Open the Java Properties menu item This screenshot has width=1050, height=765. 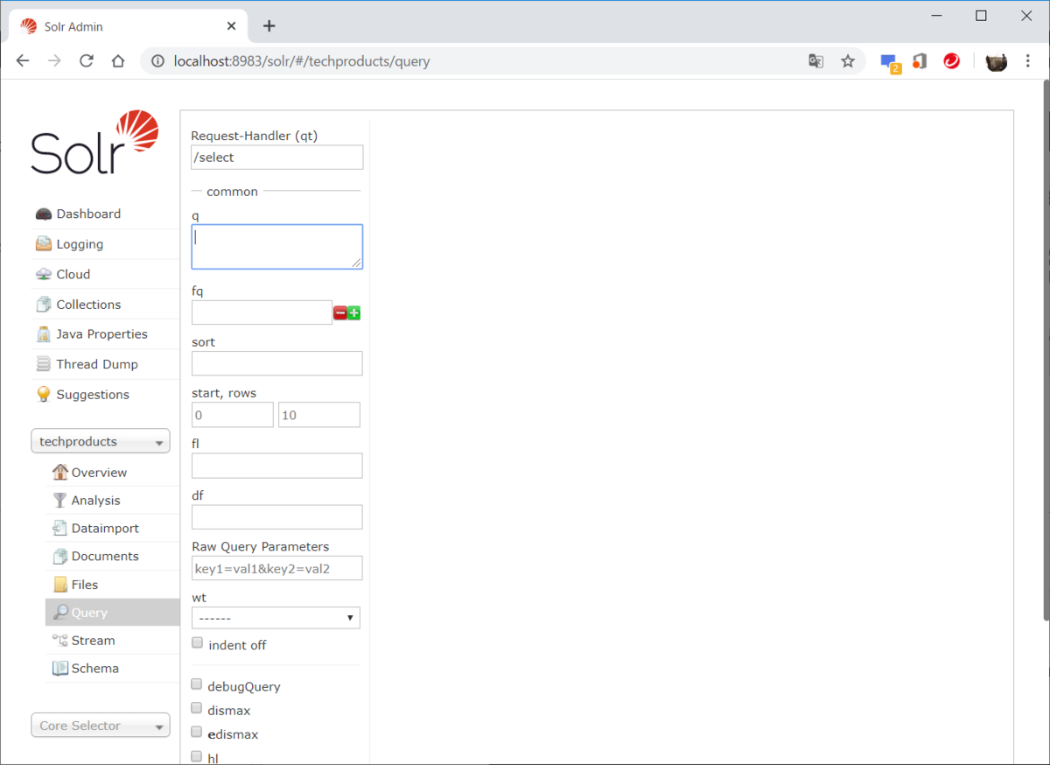(x=101, y=334)
